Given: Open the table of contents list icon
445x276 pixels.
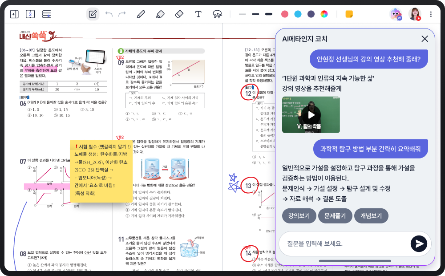Looking at the screenshot, I should (x=47, y=14).
